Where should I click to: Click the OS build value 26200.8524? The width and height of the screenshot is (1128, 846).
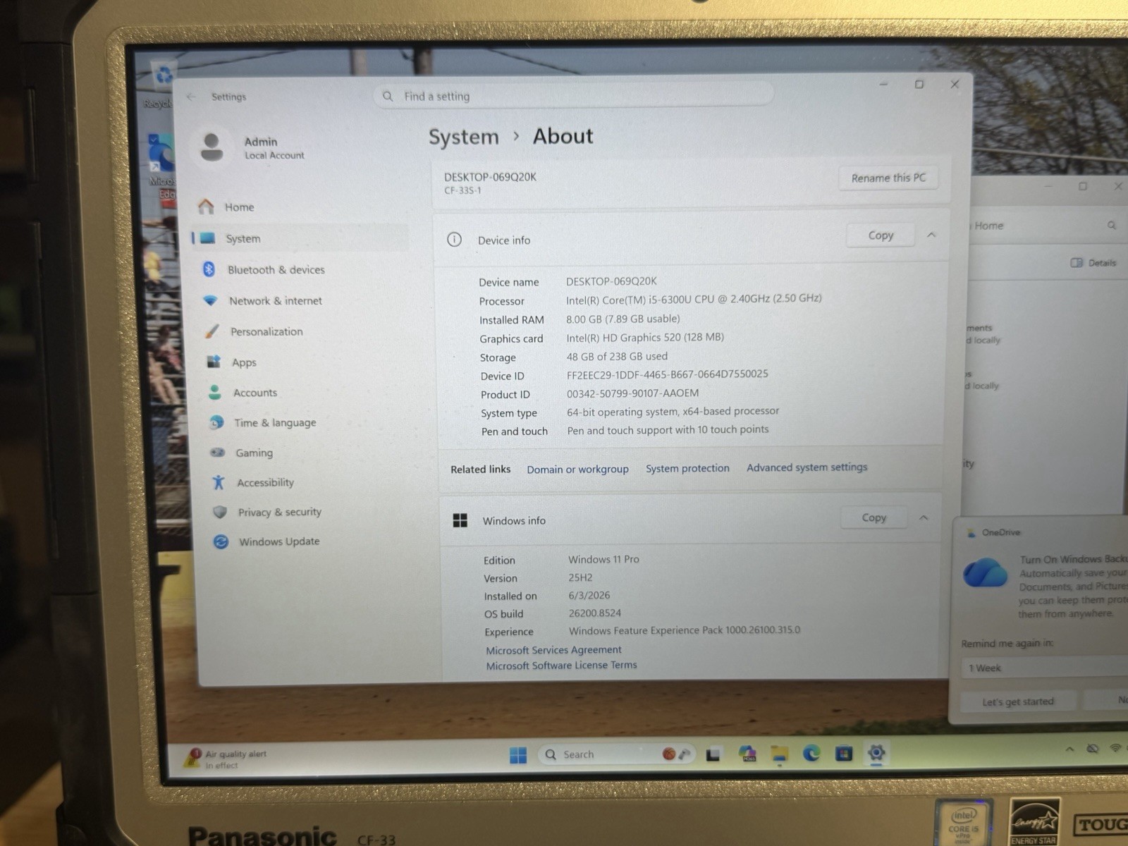click(x=594, y=613)
